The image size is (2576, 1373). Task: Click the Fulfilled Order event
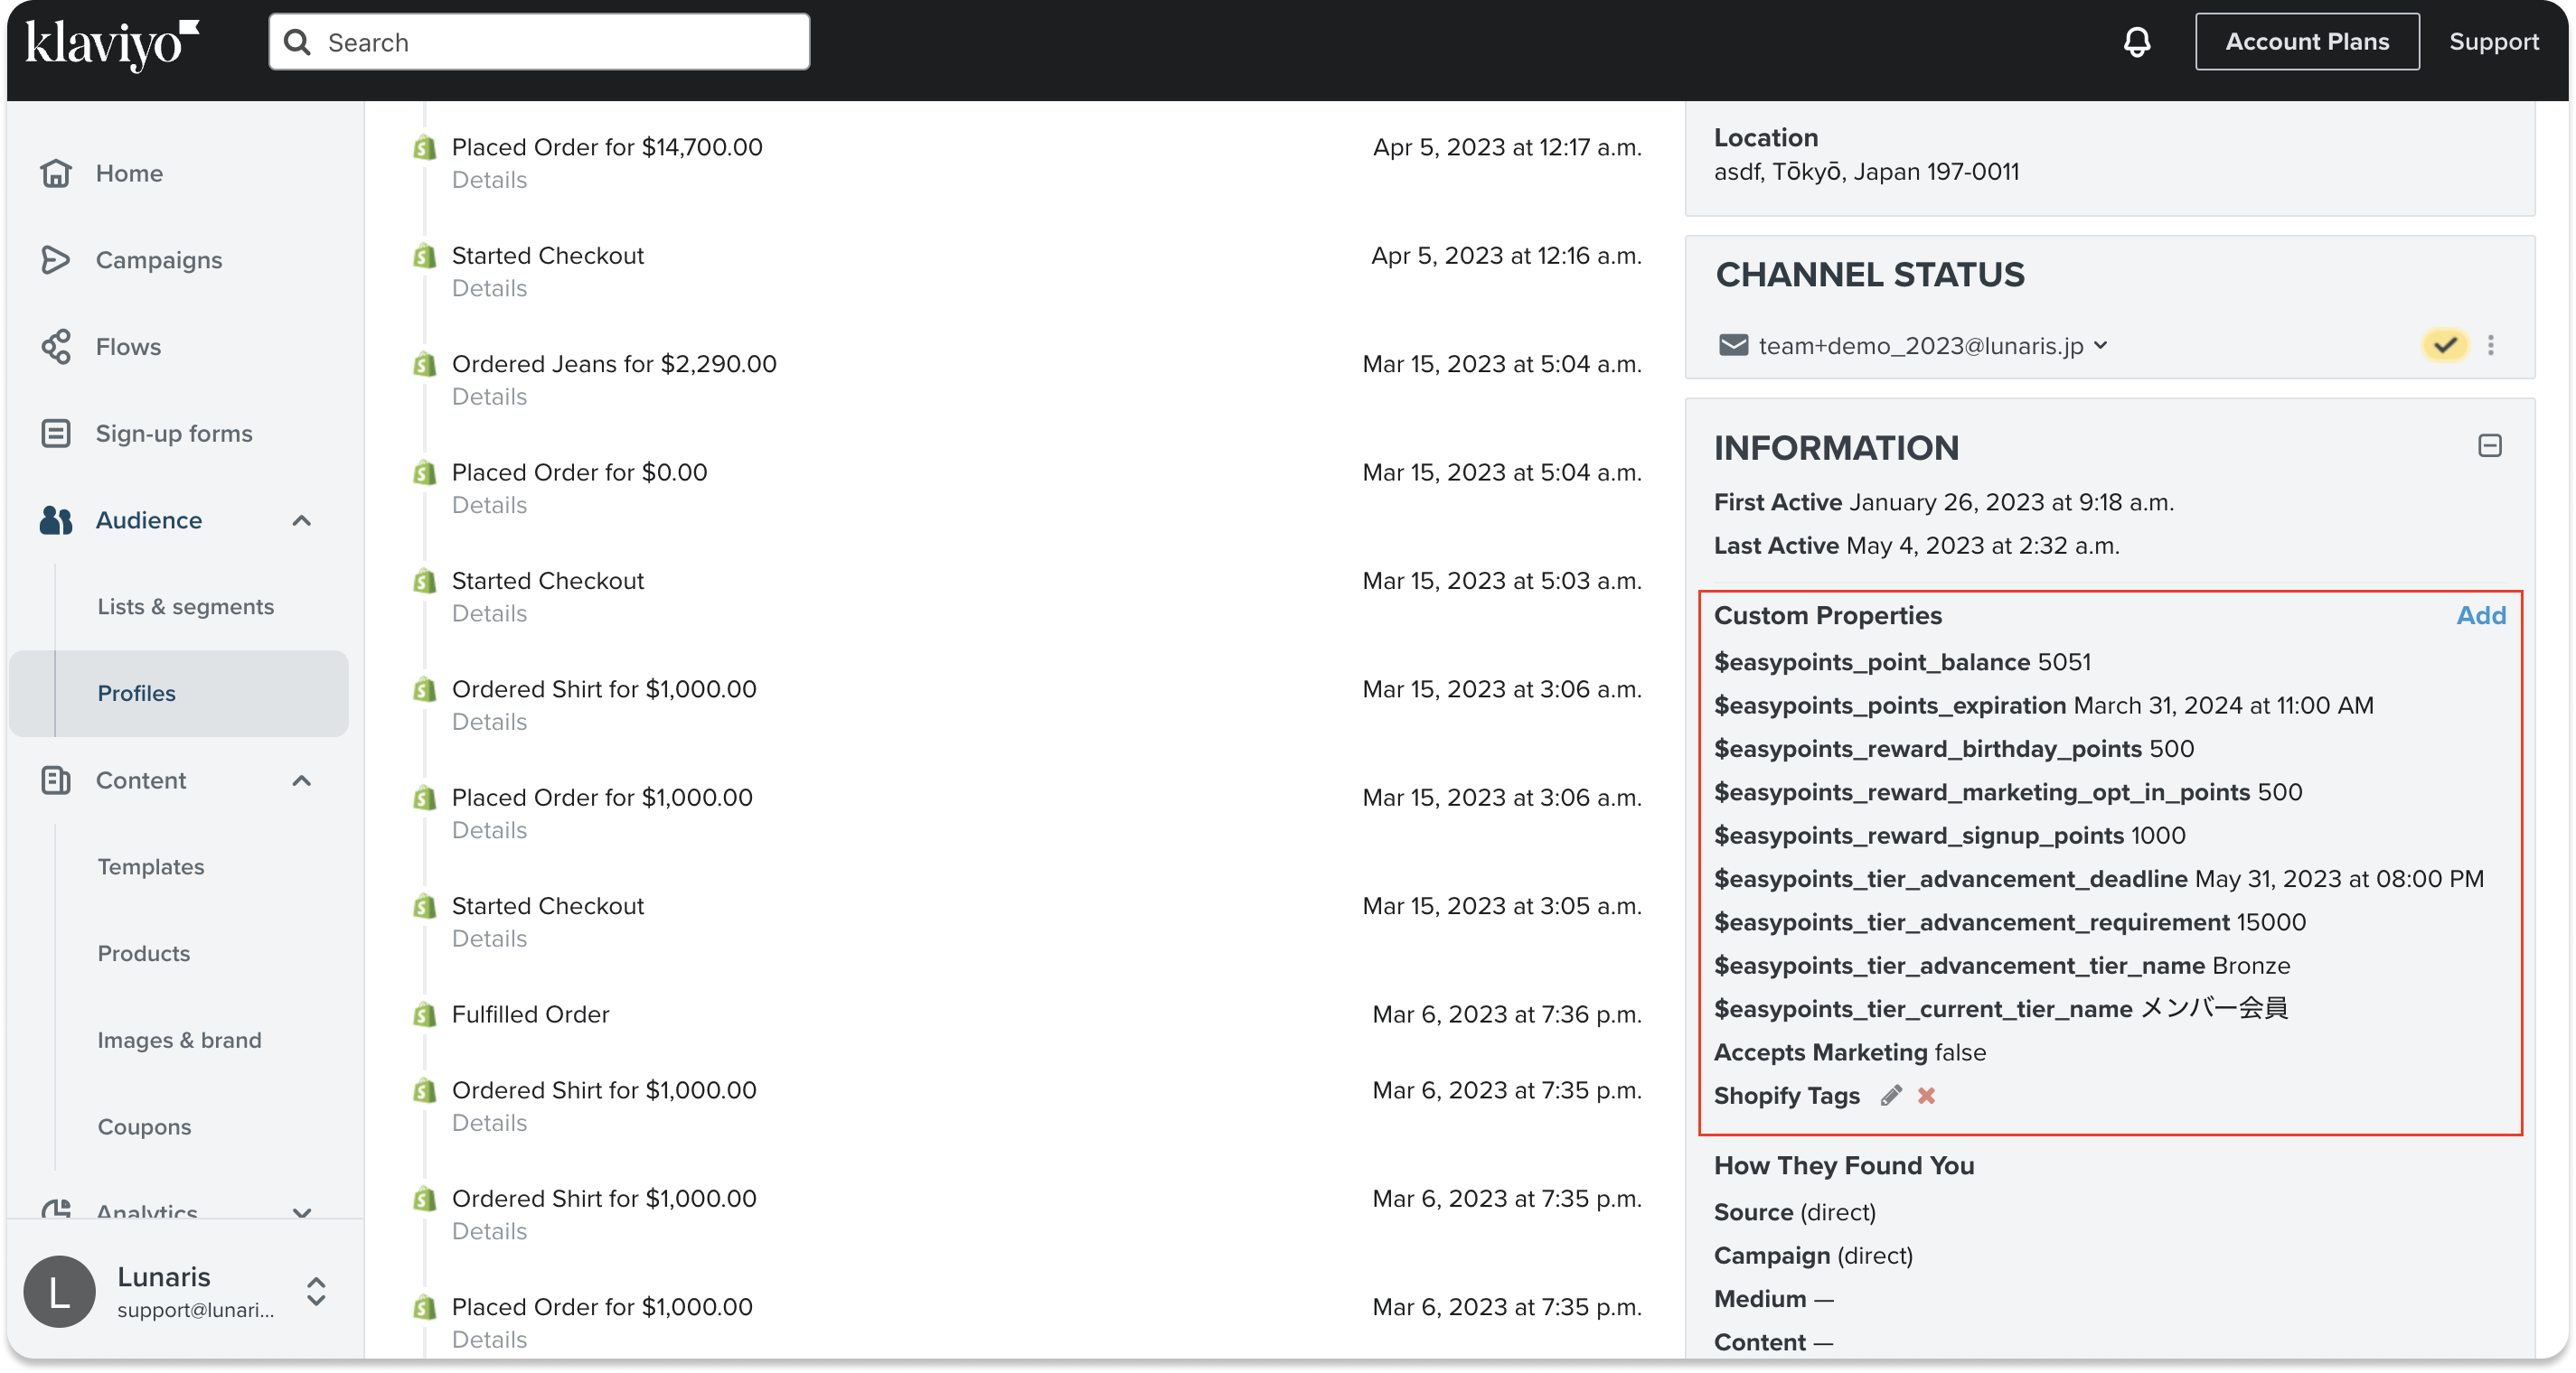point(530,1015)
